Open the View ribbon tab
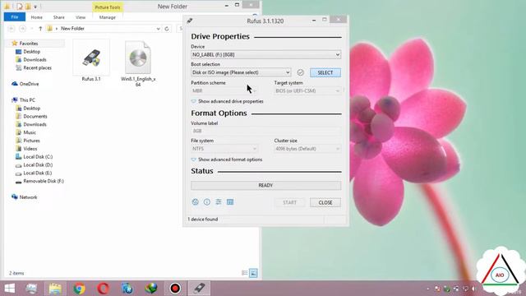This screenshot has width=526, height=296. [x=81, y=17]
